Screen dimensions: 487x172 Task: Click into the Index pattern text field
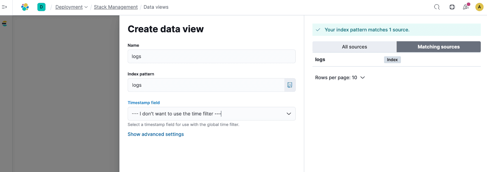click(206, 85)
